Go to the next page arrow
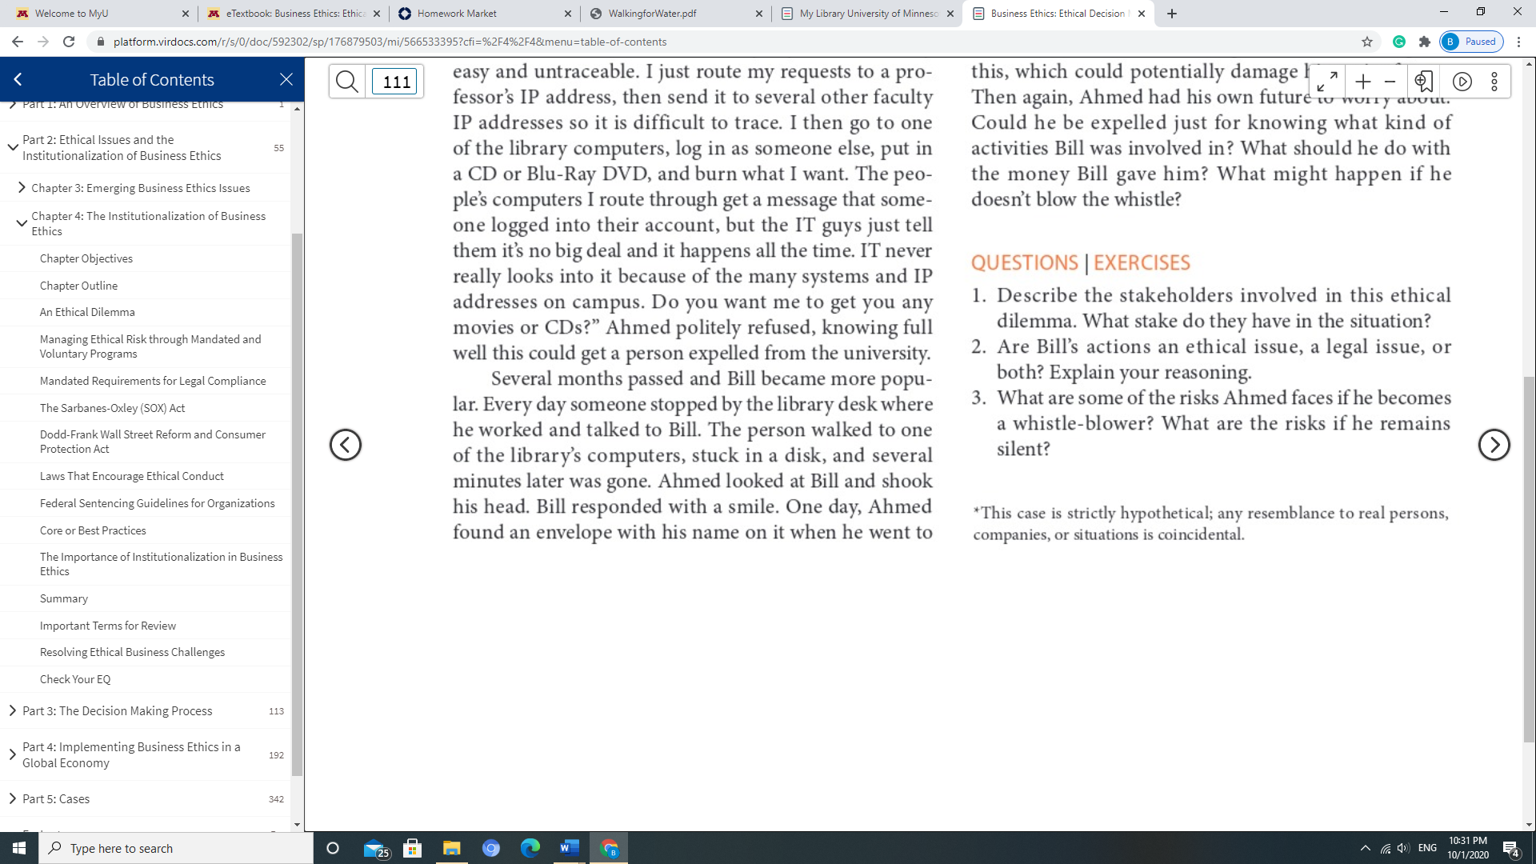 [1494, 445]
